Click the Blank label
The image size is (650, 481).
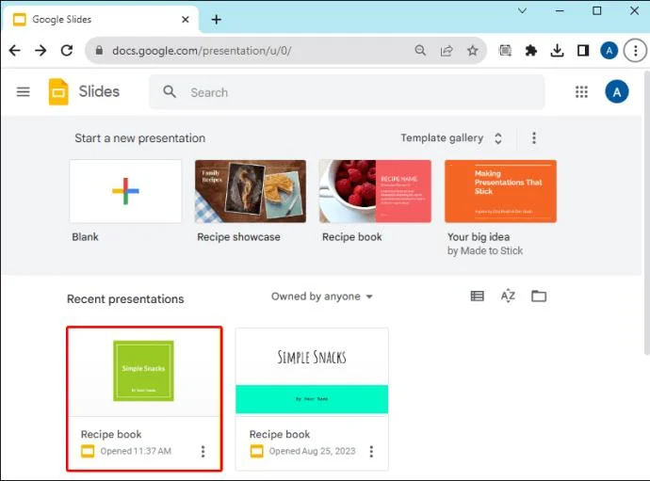click(85, 237)
